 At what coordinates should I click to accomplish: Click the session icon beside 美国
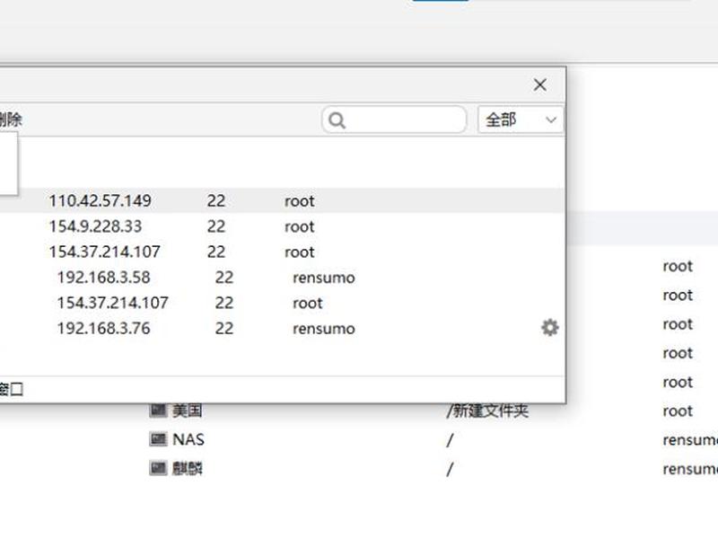159,410
